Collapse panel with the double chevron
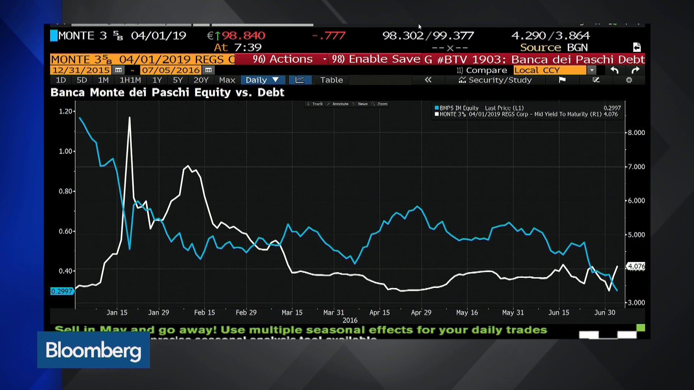The width and height of the screenshot is (694, 390). point(428,80)
